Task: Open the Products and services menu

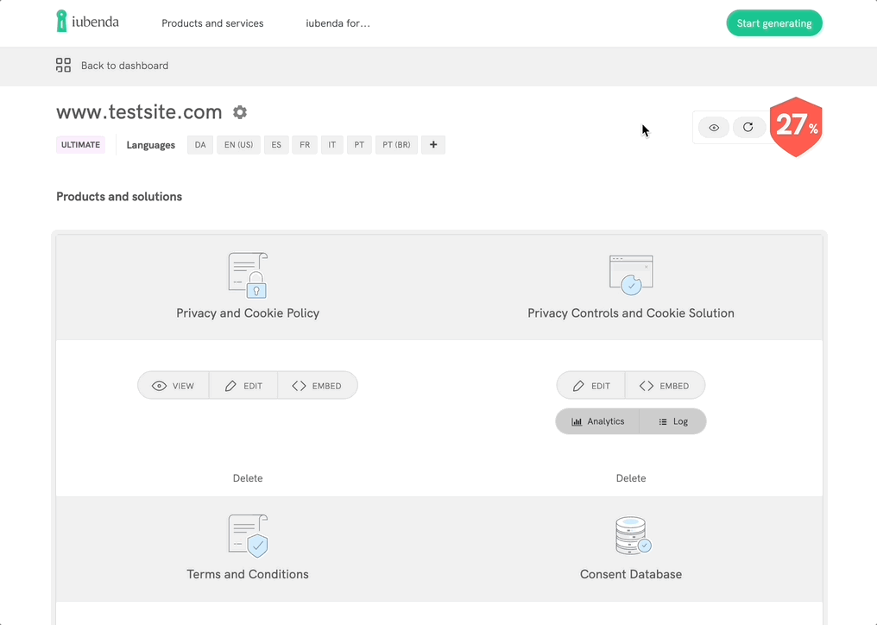Action: tap(211, 23)
